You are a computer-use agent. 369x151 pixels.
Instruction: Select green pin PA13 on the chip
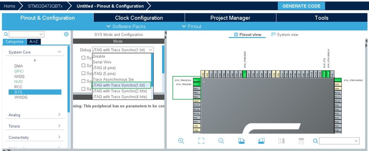tap(338, 80)
